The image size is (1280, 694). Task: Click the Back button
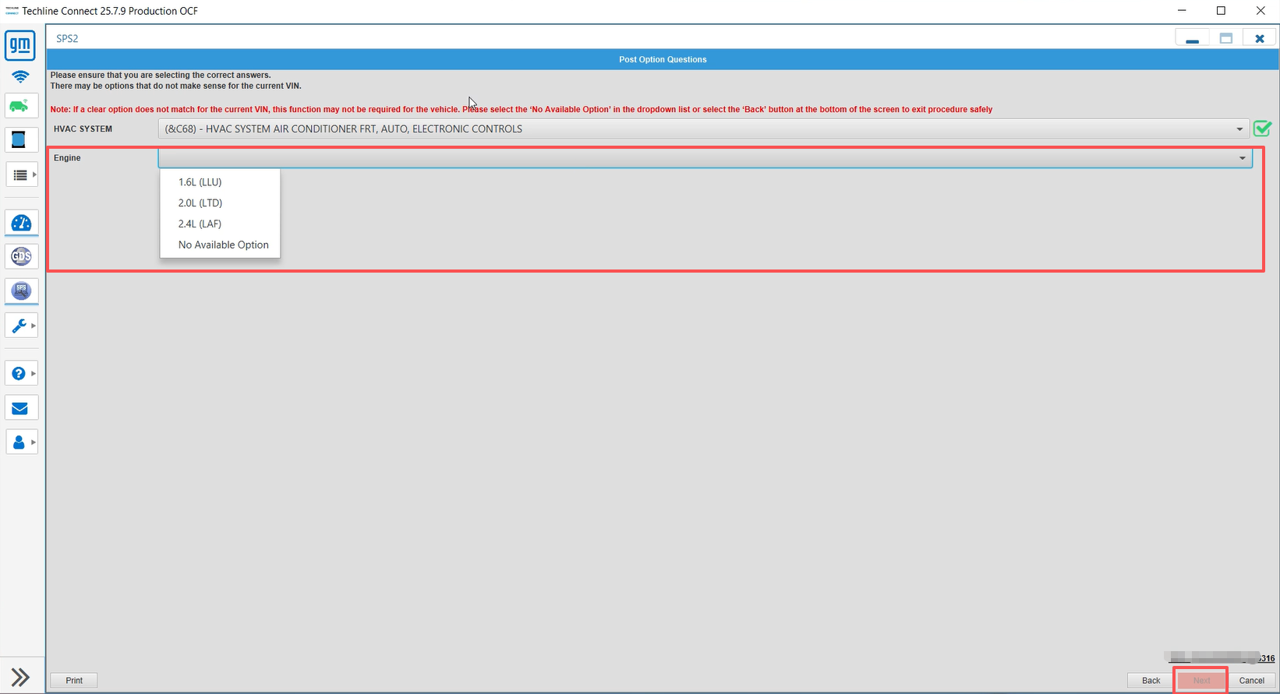(1151, 680)
